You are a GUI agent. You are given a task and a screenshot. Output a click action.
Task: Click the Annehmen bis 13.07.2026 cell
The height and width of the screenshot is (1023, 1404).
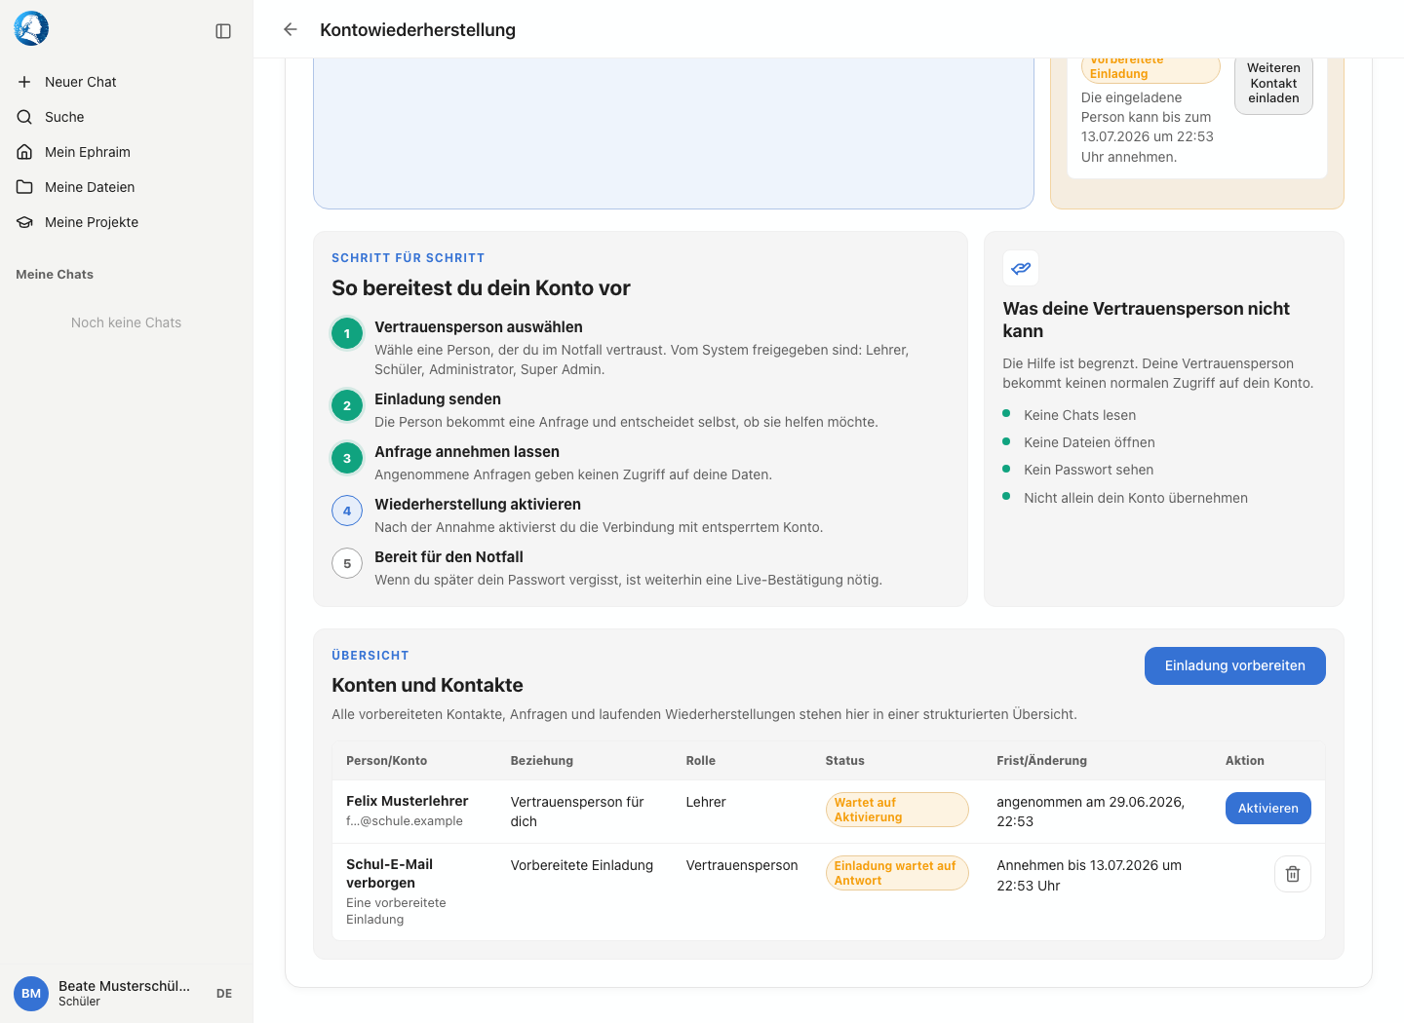pos(1088,875)
